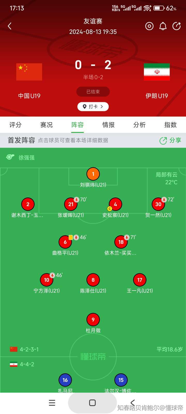Open the circular target icon in header
Image resolution: width=186 pixels, height=414 pixels.
coord(149,26)
